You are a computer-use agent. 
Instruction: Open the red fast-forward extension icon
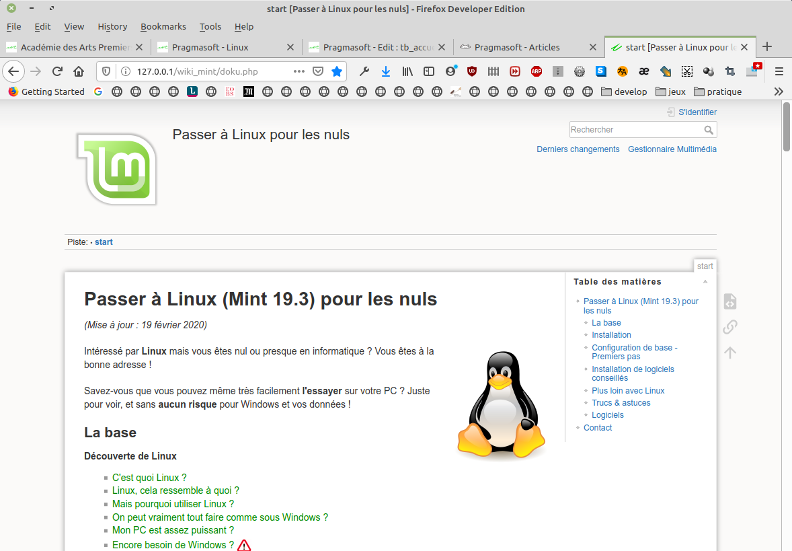click(515, 71)
